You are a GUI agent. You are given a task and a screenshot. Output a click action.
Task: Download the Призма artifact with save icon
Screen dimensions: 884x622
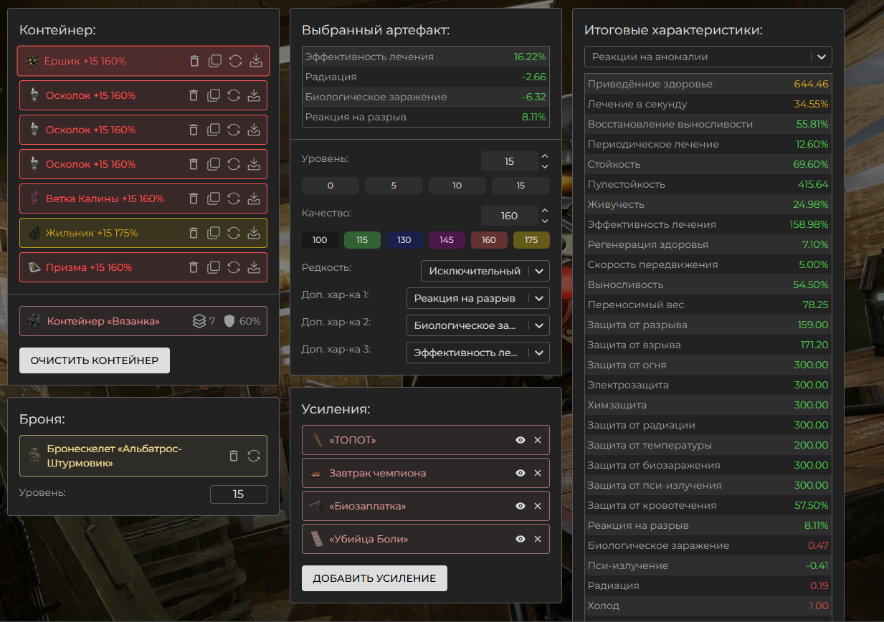tap(254, 267)
